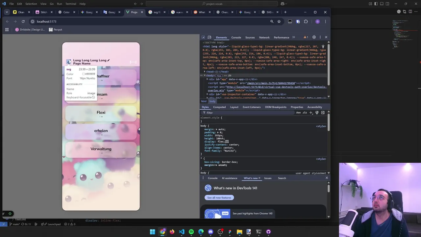The image size is (421, 237).
Task: Open the Chrome extensions puzzle icon
Action: pyautogui.click(x=306, y=21)
